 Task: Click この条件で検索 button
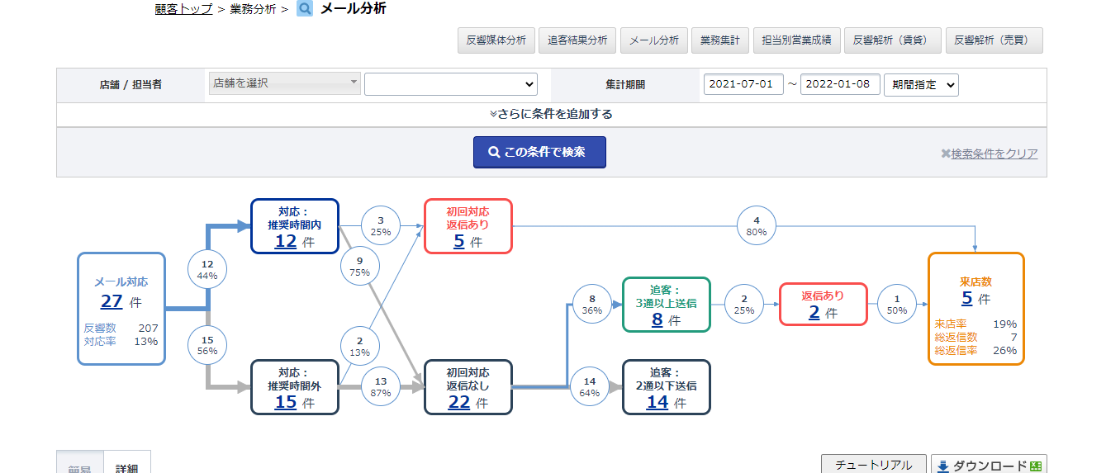coord(539,152)
